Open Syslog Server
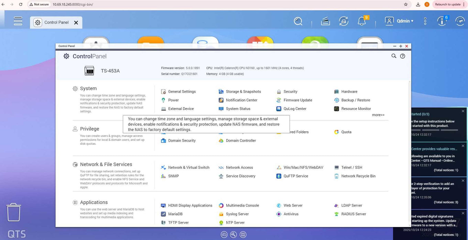Screen dimensions: 468x240 click(234, 214)
